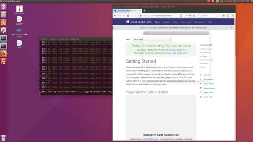Screen dimensions: 253x142
Task: Bookmark this page with star icon
Action: (x=194, y=15)
